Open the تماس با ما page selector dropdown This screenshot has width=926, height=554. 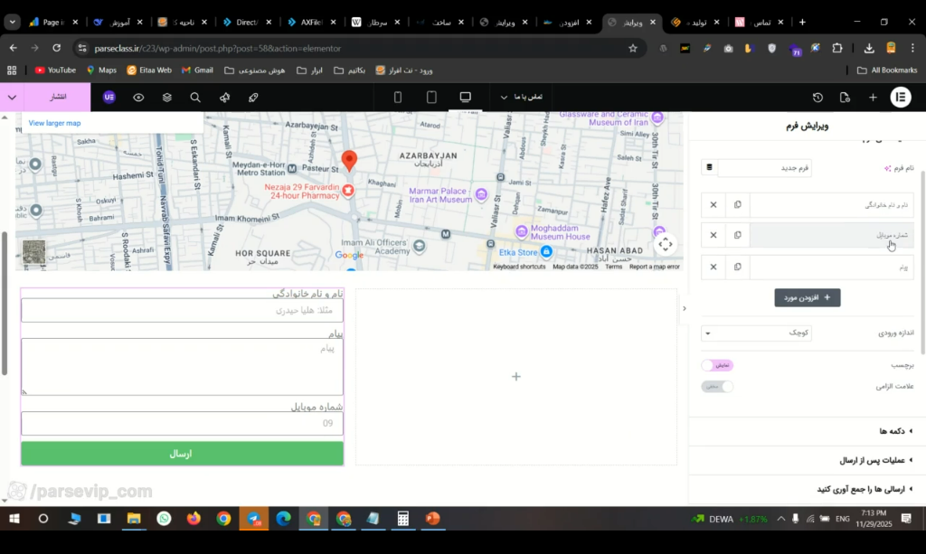521,97
